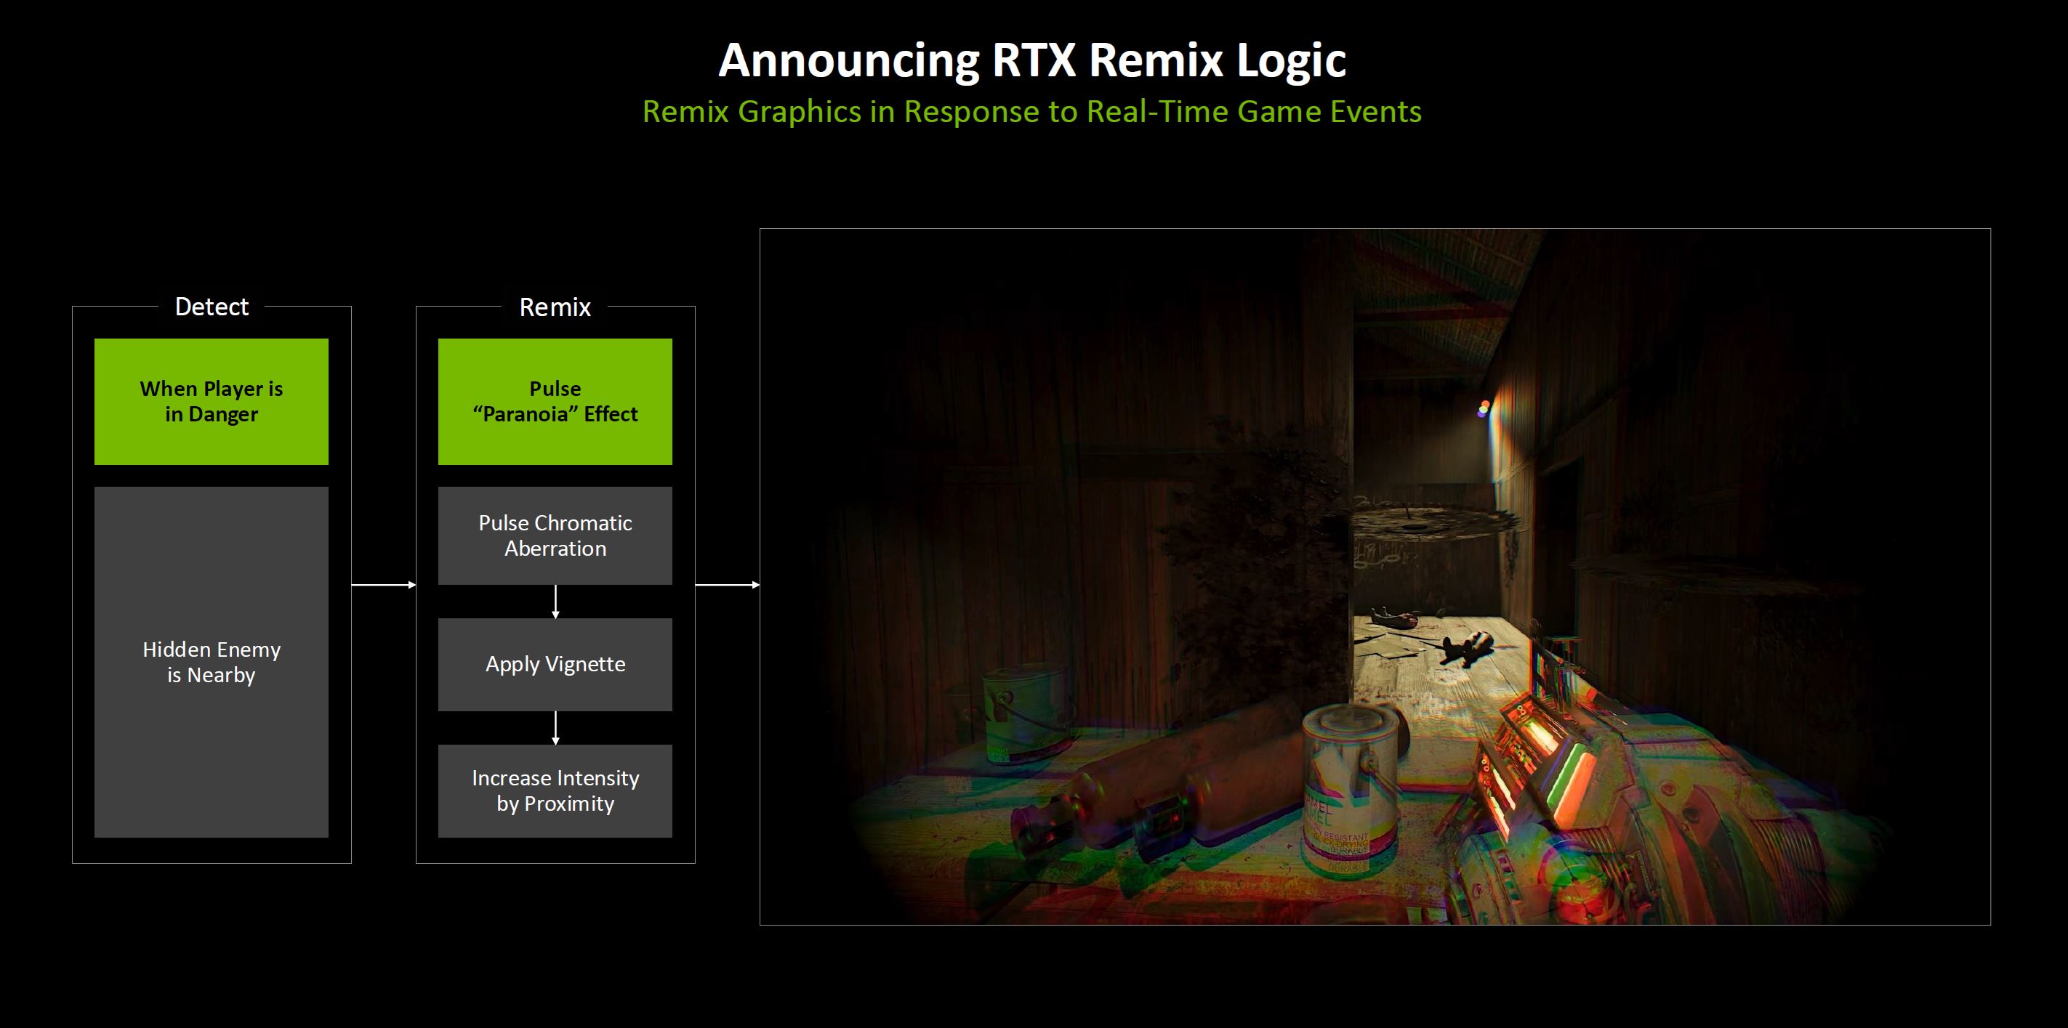Click the arrow from Remix to the screenshot

point(727,585)
